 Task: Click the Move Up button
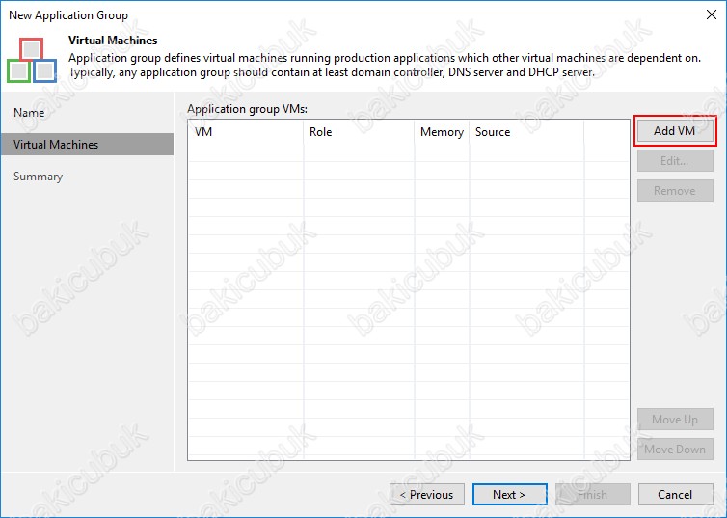point(675,420)
